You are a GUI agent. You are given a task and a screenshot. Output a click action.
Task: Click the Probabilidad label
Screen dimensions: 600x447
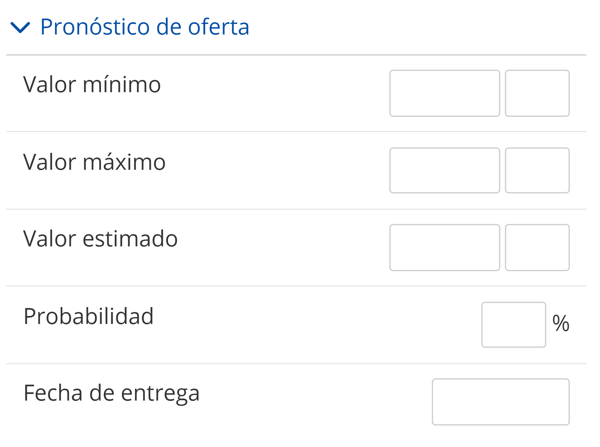pyautogui.click(x=89, y=316)
